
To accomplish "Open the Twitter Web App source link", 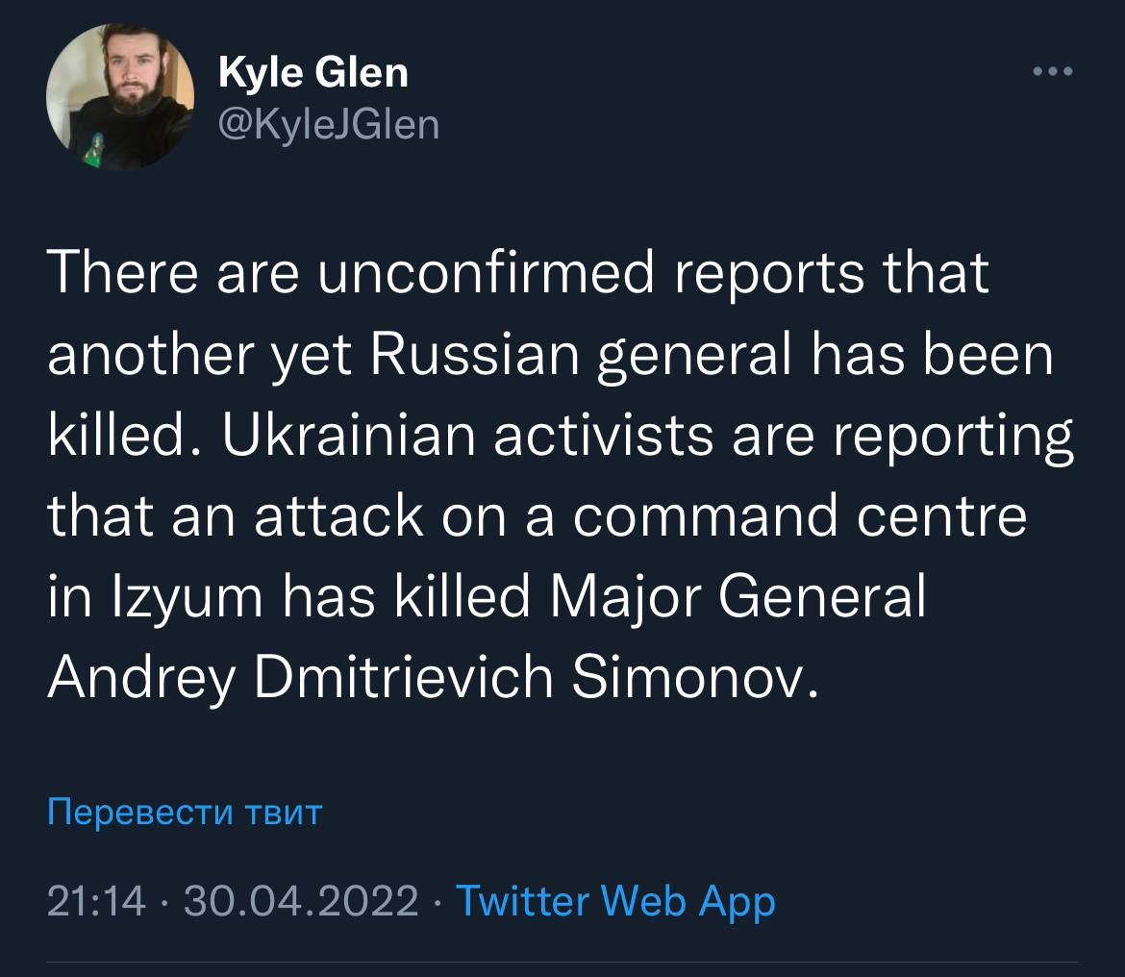I will coord(613,901).
